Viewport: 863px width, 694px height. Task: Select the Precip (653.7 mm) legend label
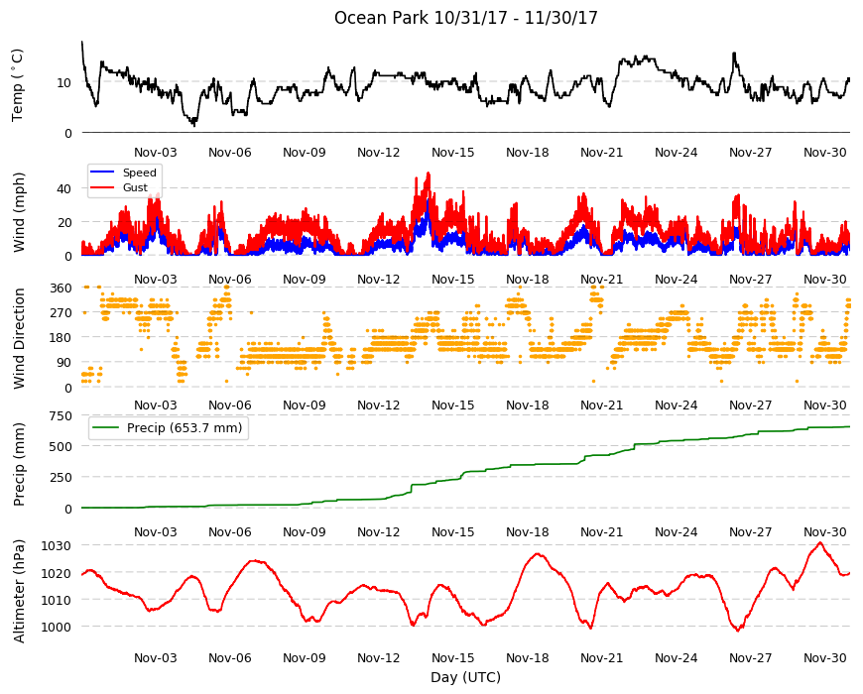tap(185, 428)
